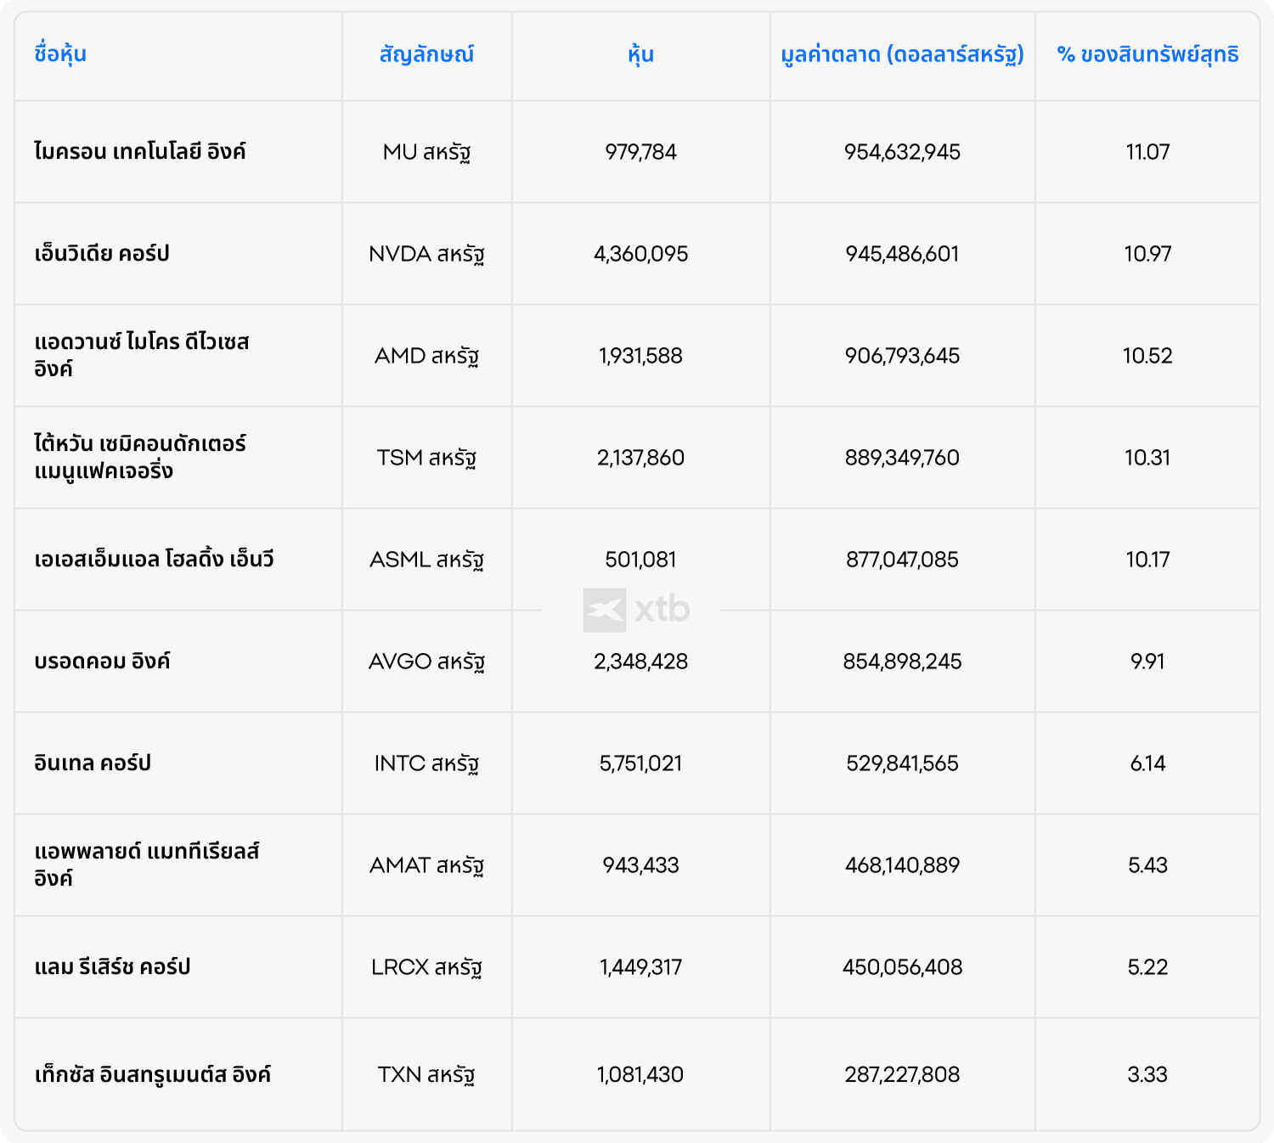This screenshot has height=1143, width=1274.
Task: Select the stock name 'บรอดคอม อิงค์'
Action: 102,661
